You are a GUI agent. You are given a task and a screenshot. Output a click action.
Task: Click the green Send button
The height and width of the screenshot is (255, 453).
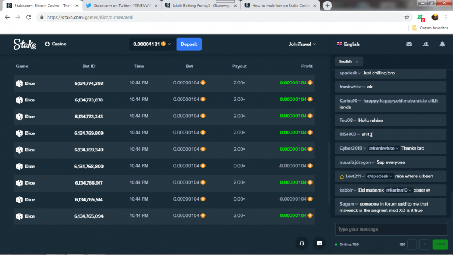(x=441, y=244)
